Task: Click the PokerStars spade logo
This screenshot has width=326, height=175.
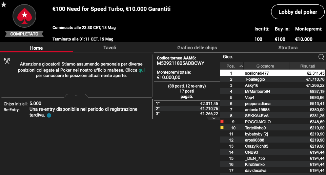Action: pyautogui.click(x=24, y=16)
